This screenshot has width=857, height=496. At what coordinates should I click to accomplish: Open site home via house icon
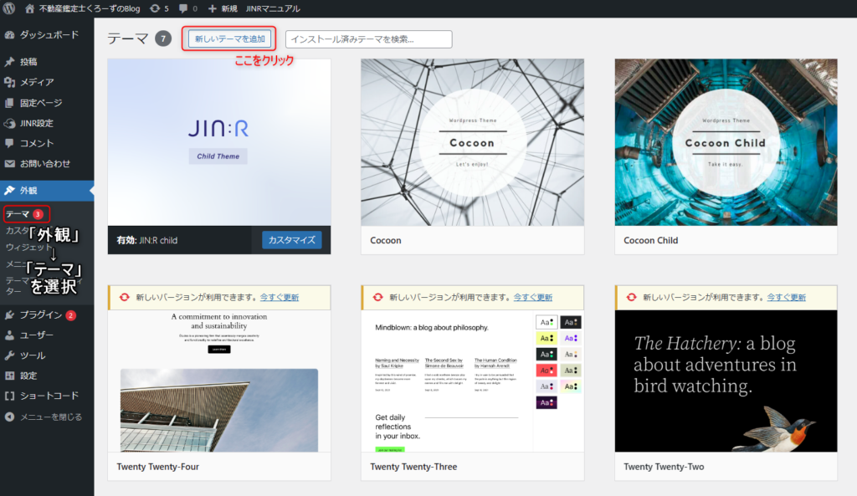click(30, 8)
